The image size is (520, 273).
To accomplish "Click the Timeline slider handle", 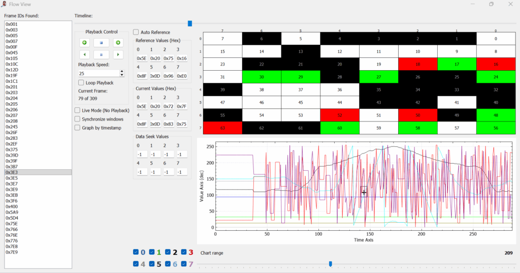I will tap(190, 23).
